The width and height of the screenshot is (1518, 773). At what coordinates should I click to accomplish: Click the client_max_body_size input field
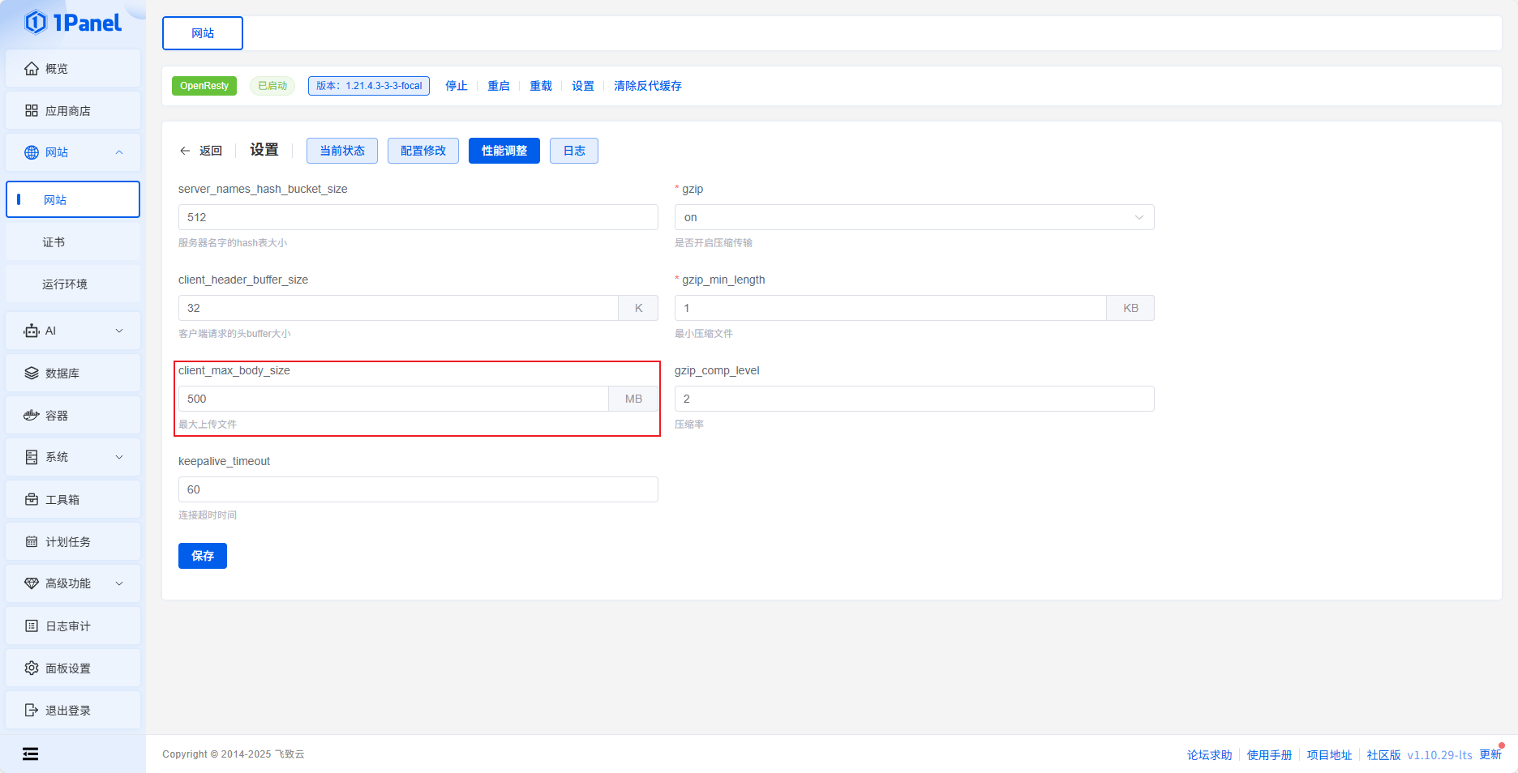[393, 399]
